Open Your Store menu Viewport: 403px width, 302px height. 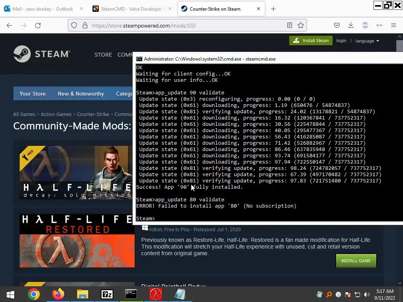32,94
